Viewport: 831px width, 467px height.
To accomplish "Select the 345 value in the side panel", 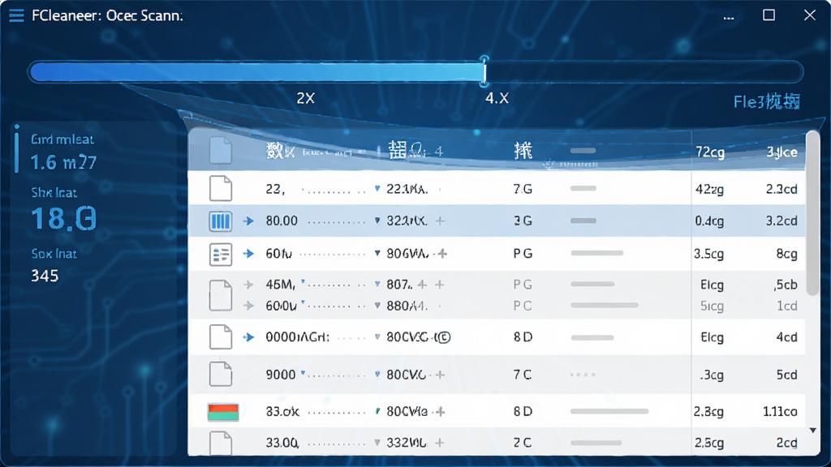I will tap(45, 276).
